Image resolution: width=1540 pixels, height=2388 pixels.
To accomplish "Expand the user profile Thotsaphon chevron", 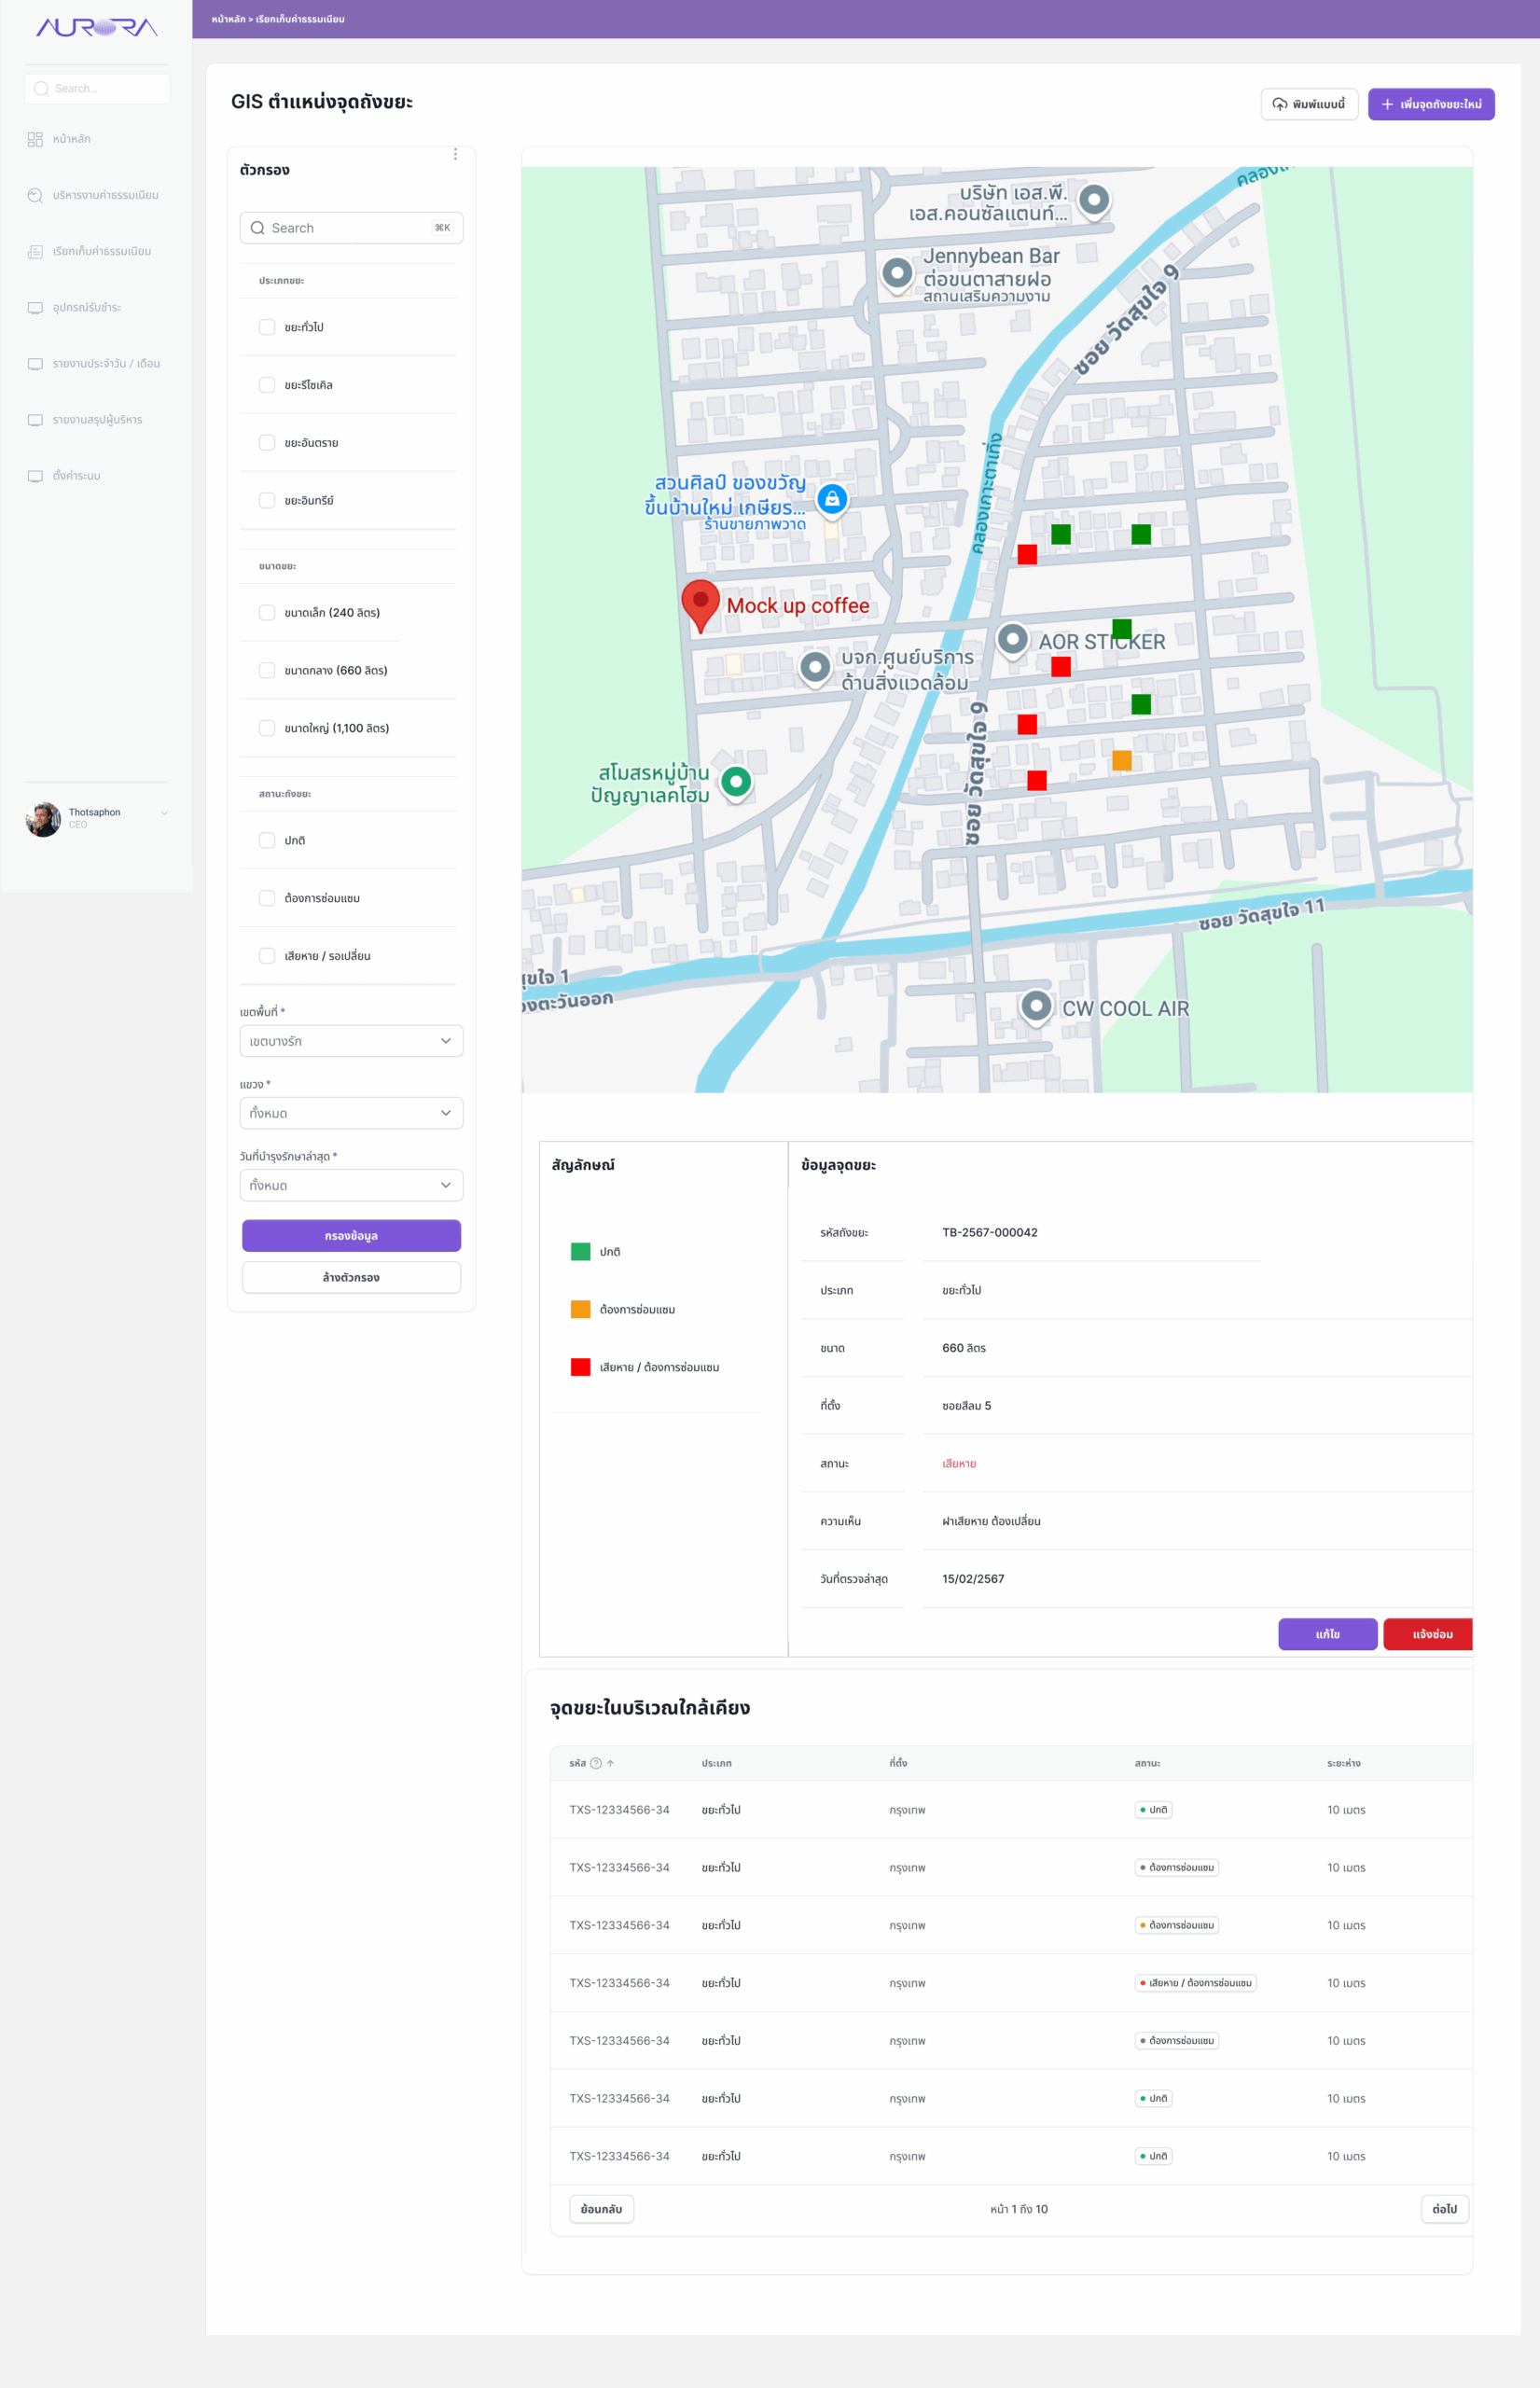I will point(164,813).
